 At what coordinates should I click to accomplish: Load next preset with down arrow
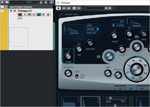(110, 8)
